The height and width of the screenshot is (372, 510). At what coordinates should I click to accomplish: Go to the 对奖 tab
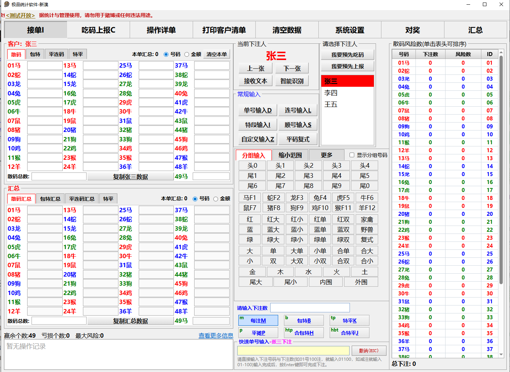pos(413,30)
